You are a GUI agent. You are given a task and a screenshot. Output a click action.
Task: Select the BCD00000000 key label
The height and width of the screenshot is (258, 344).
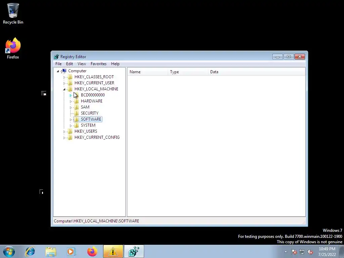coord(93,95)
